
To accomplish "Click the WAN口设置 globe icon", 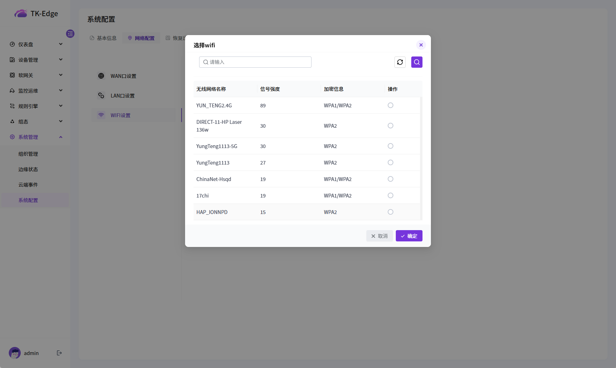I will 101,76.
